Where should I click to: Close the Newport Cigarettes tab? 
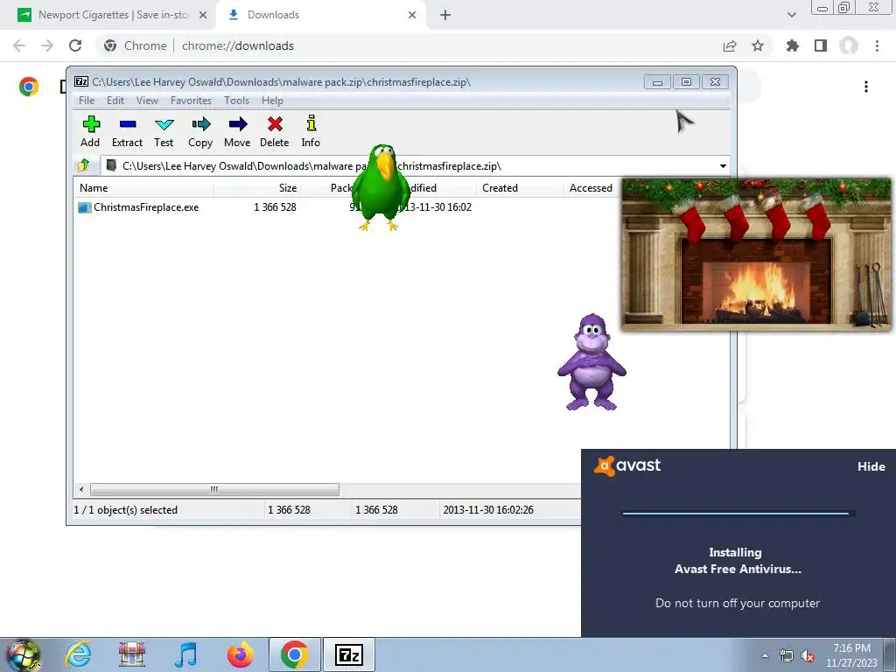pos(203,15)
